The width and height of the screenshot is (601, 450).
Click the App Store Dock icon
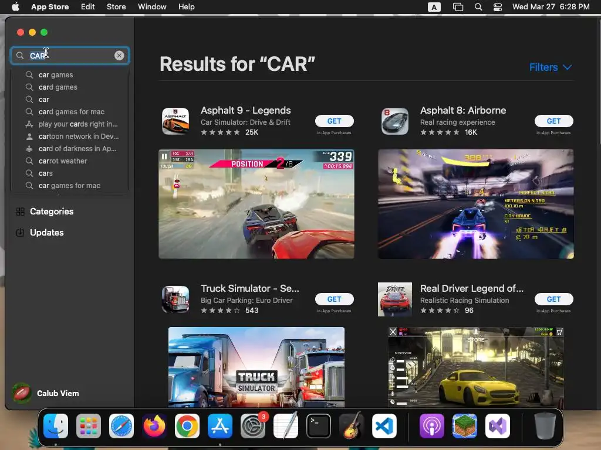point(220,426)
